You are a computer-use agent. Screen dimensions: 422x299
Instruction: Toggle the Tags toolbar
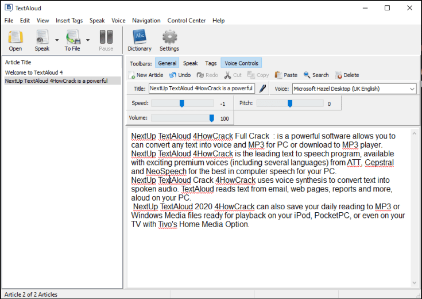[211, 63]
